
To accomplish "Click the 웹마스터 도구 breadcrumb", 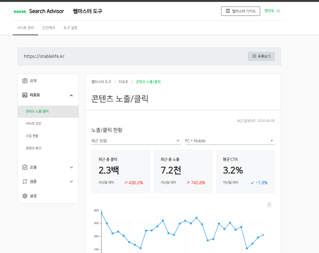I will pos(101,82).
